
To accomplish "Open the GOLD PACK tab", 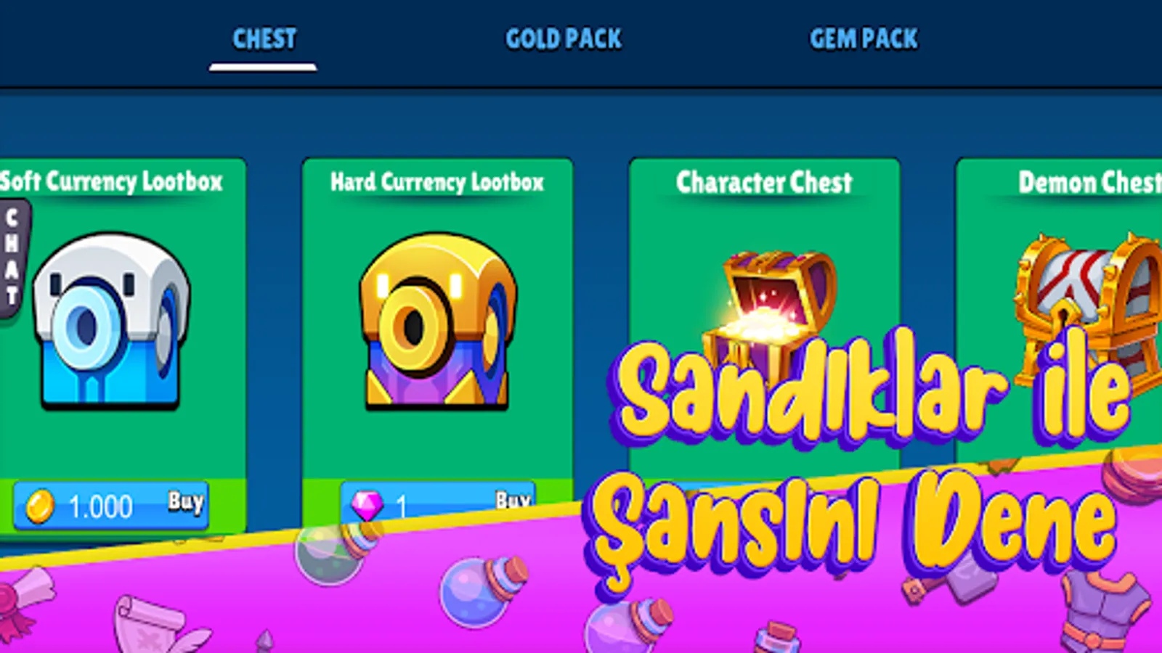I will (564, 39).
